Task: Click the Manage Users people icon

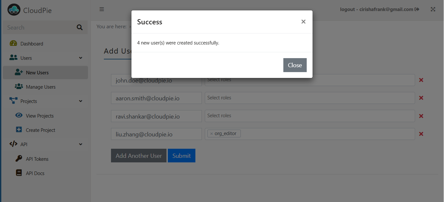Action: 19,86
